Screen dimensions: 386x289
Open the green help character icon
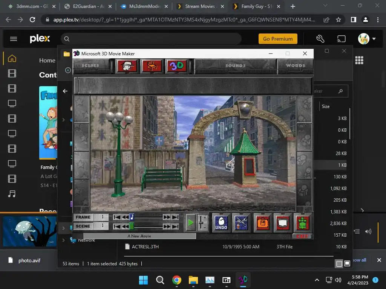click(x=303, y=223)
